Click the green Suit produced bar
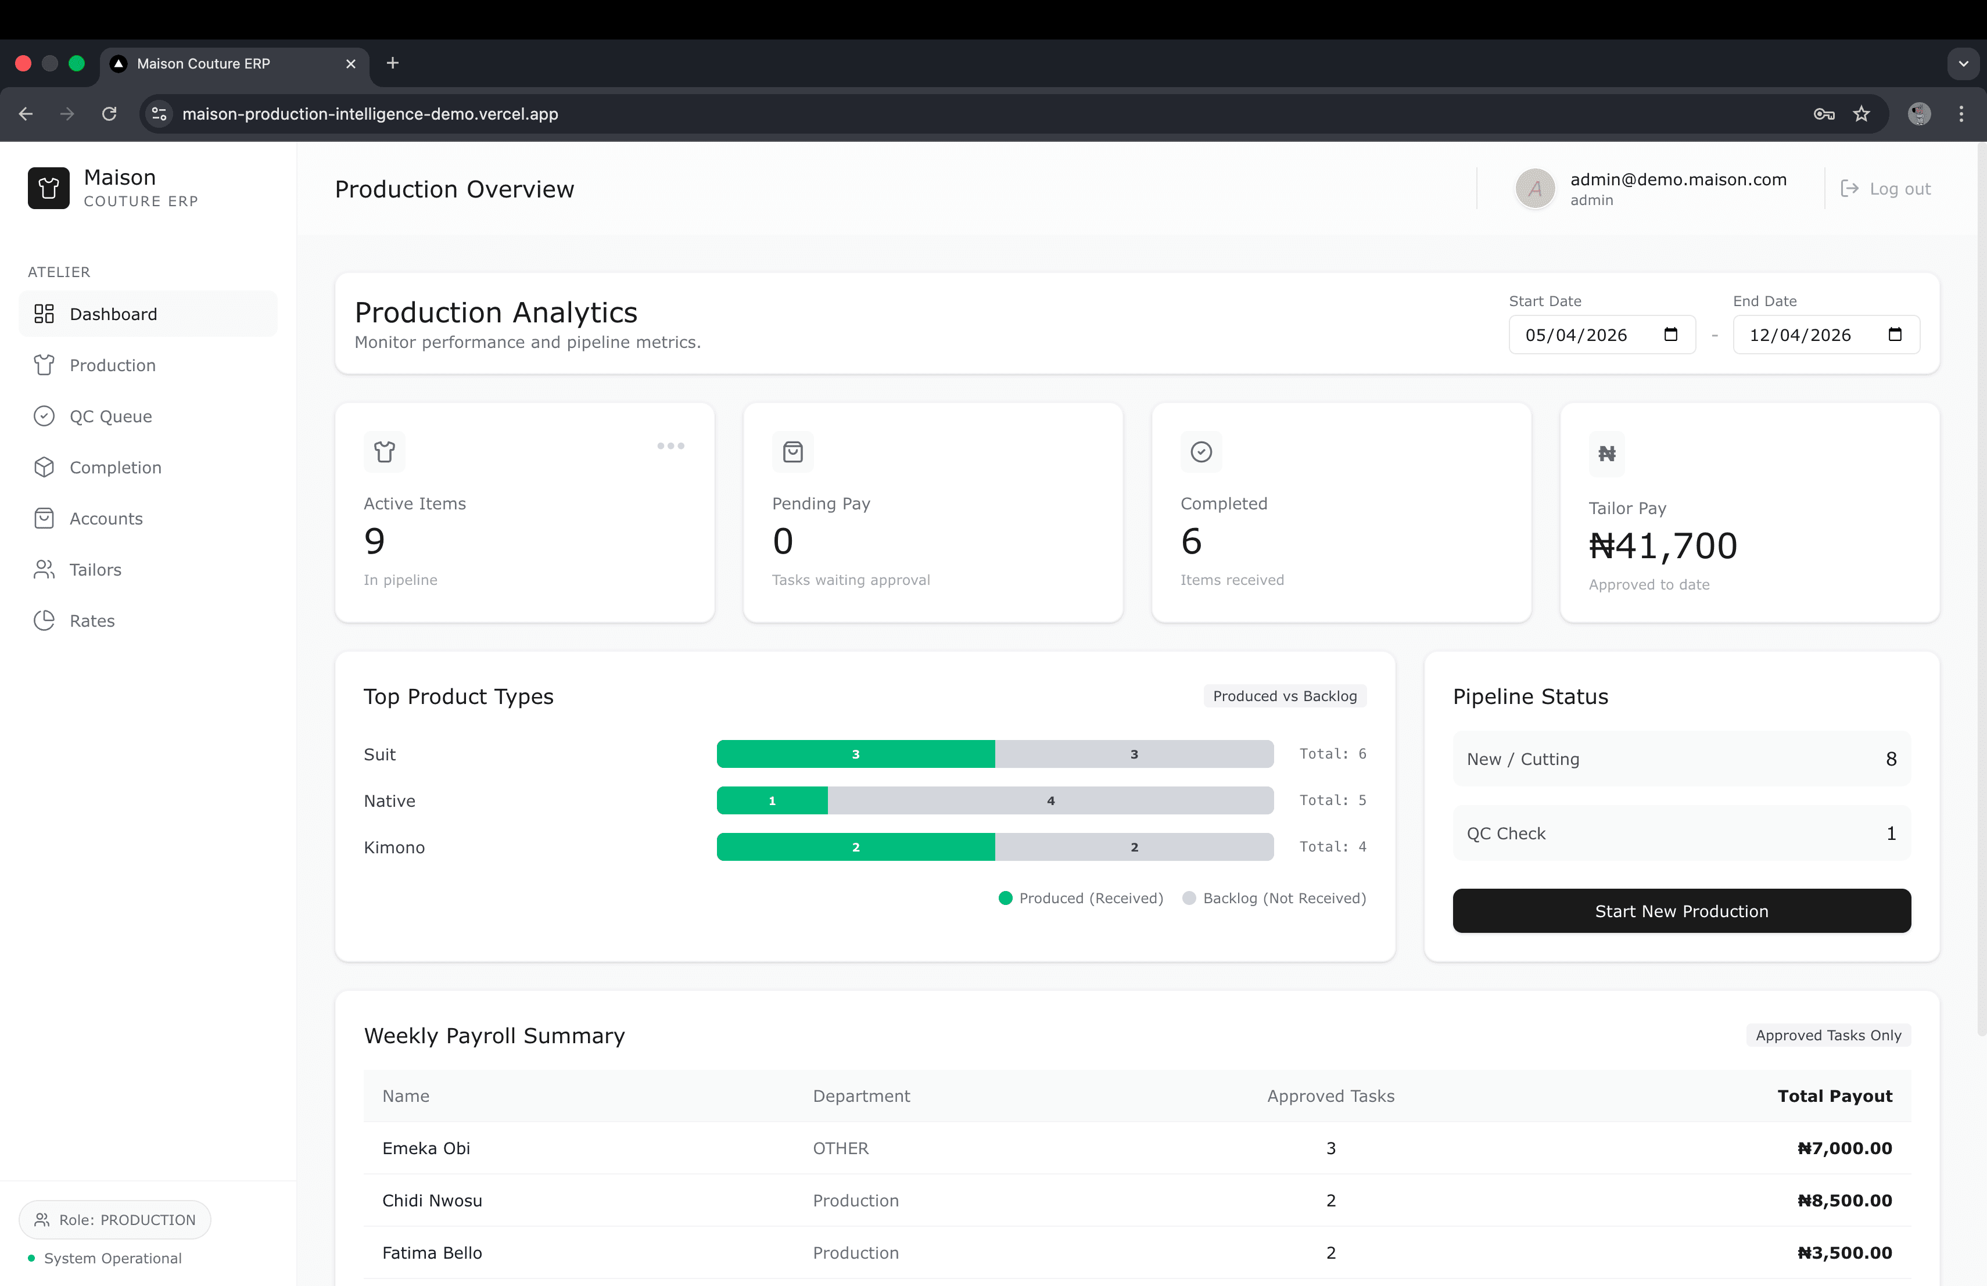The image size is (1987, 1286). (x=855, y=753)
